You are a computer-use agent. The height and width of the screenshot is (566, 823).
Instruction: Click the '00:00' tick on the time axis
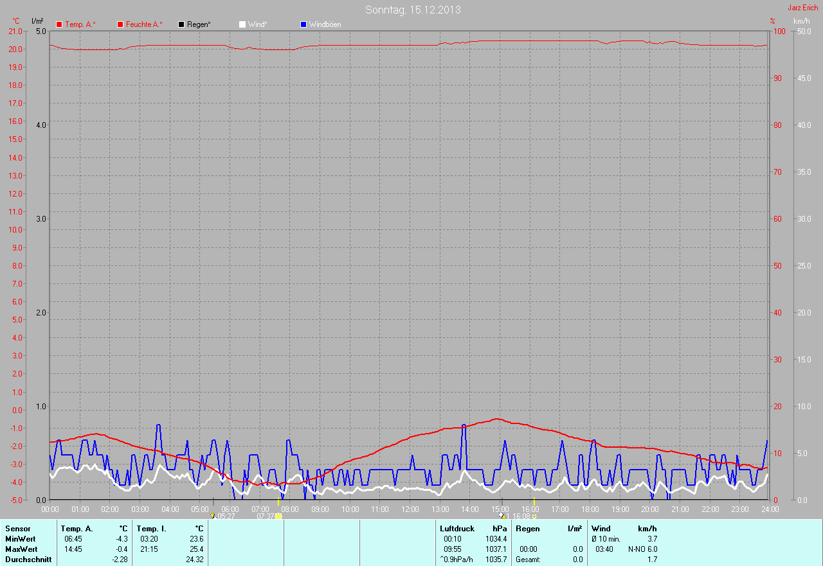(50, 509)
